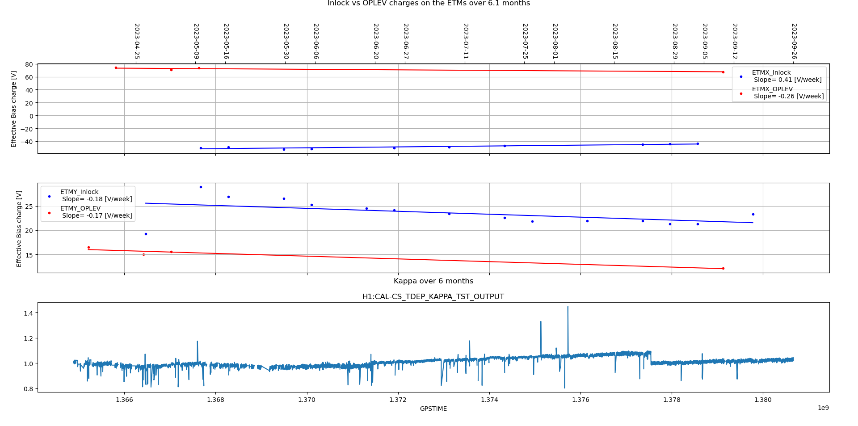Click the top plot's Effective Bias charge label
Image resolution: width=858 pixels, height=426 pixels.
tap(14, 109)
